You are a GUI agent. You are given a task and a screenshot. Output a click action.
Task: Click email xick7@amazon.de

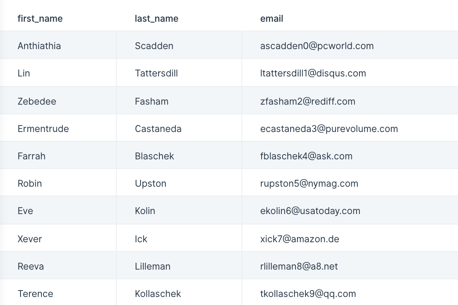(300, 239)
